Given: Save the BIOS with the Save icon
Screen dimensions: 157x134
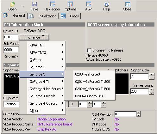Looking at the screenshot, I should point(34,4).
